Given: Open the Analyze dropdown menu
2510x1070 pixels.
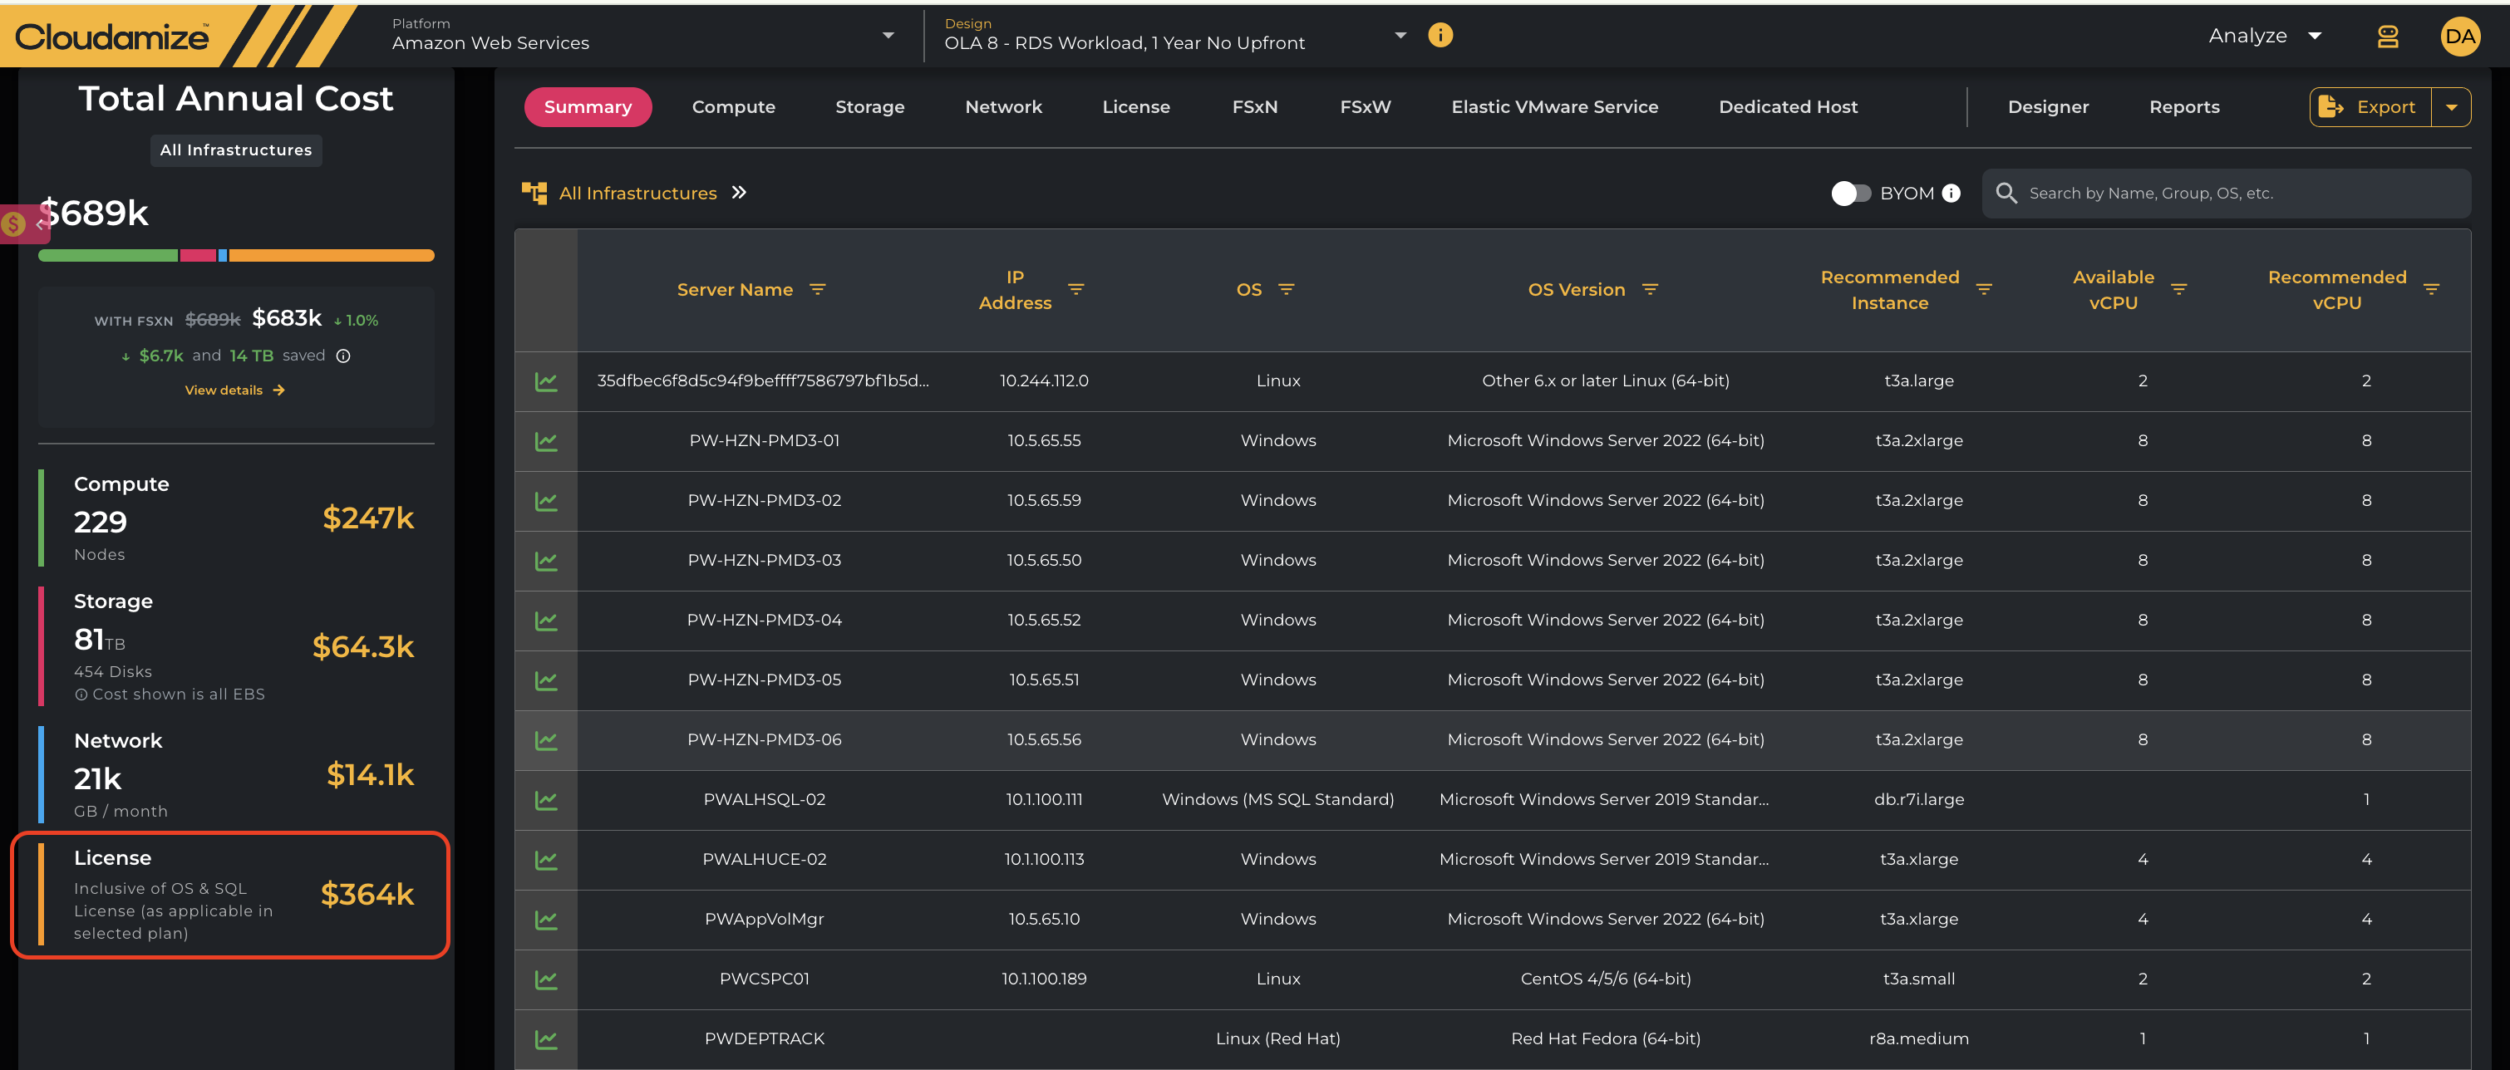Looking at the screenshot, I should (2265, 36).
